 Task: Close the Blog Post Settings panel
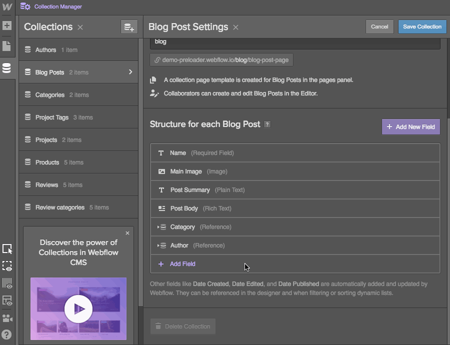click(235, 27)
